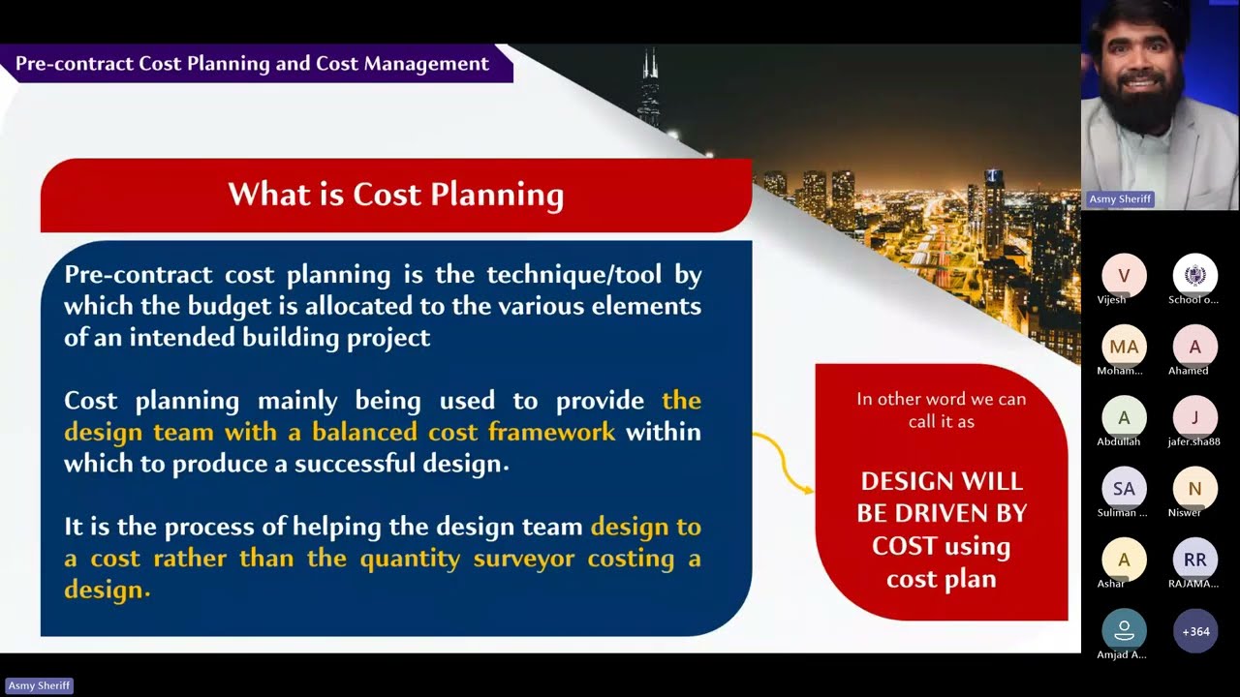
Task: Click Asmy Sheriff name tag on video
Action: click(x=1120, y=199)
